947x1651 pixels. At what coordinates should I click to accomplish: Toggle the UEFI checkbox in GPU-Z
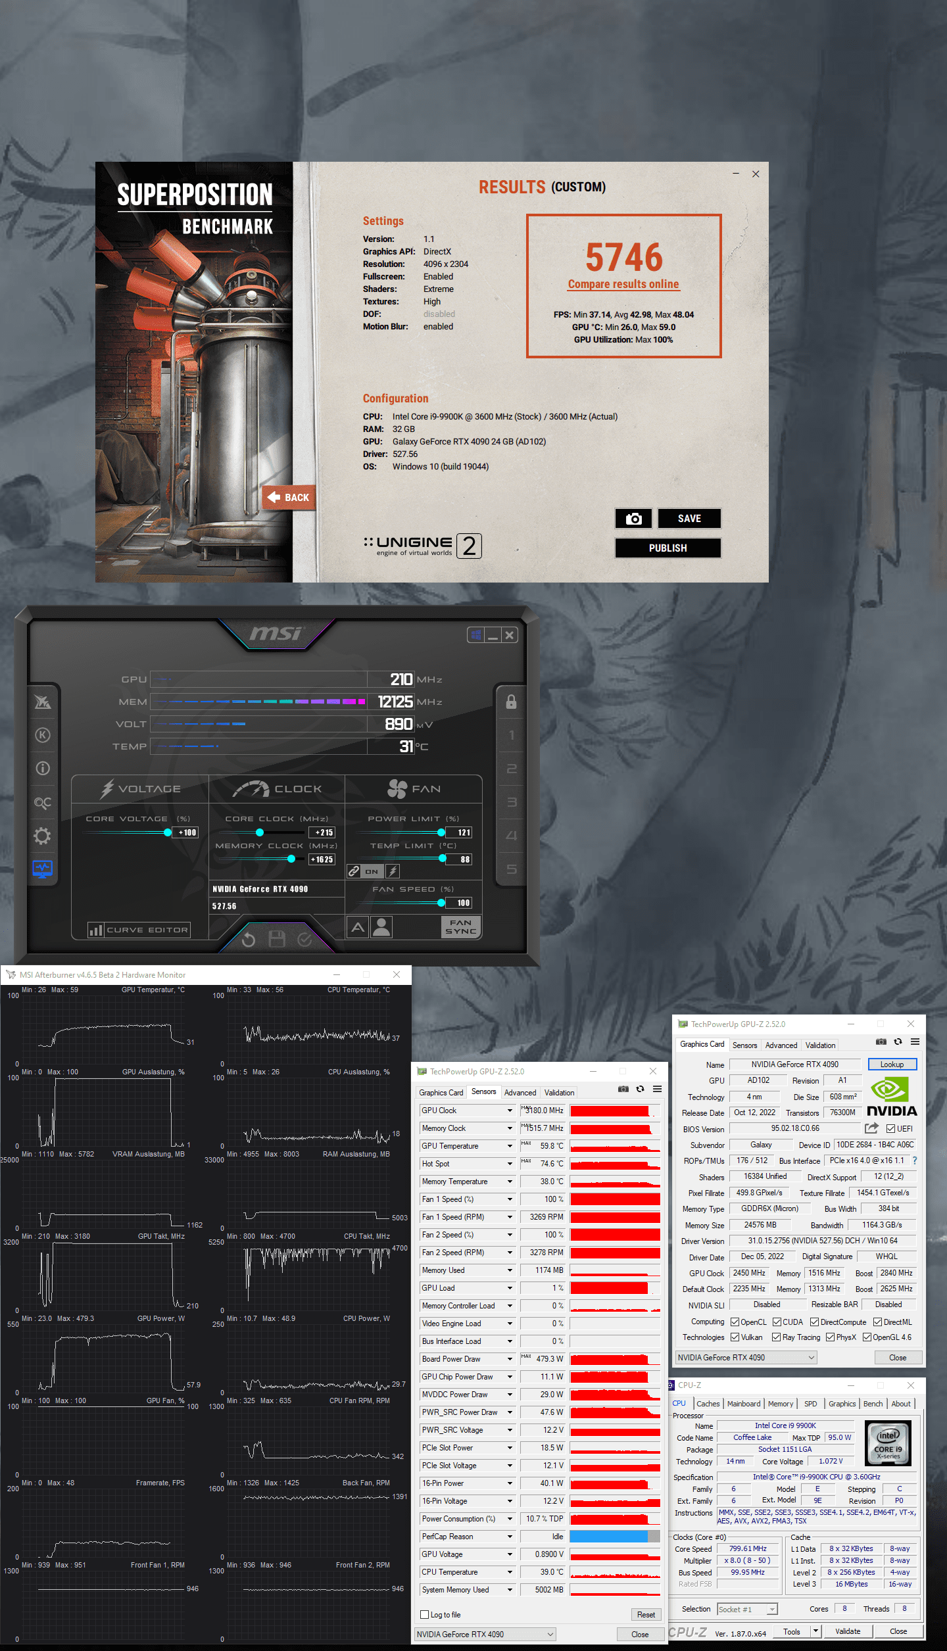[890, 1128]
